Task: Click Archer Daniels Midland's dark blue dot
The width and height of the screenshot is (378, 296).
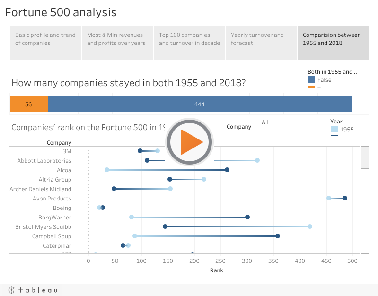Action: click(x=114, y=189)
